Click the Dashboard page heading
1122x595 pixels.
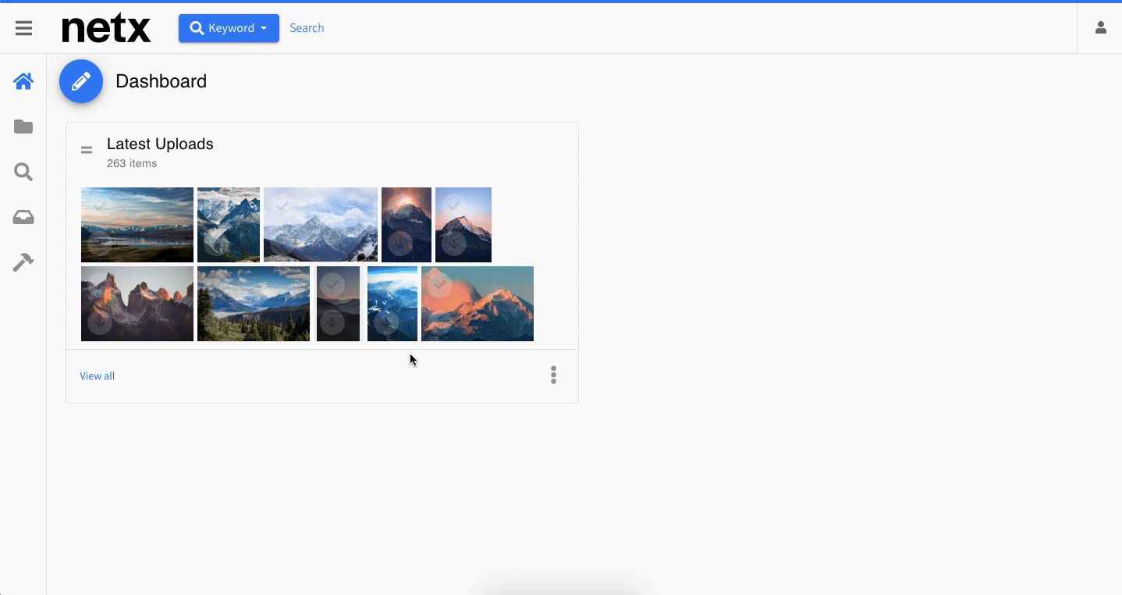(162, 81)
